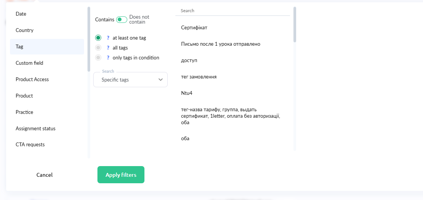The width and height of the screenshot is (423, 200).
Task: Toggle Contains / Does not contain switch
Action: coord(122,19)
